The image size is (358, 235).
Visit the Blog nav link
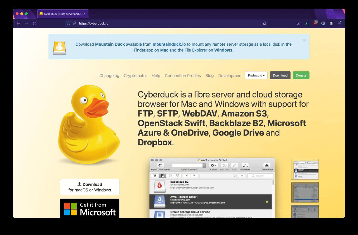click(x=209, y=76)
